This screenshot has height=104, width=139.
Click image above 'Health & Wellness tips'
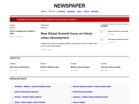pos(43,63)
